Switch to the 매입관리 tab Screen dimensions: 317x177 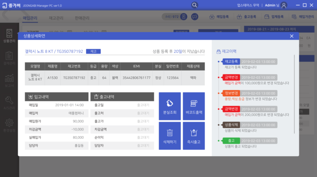click(x=31, y=18)
